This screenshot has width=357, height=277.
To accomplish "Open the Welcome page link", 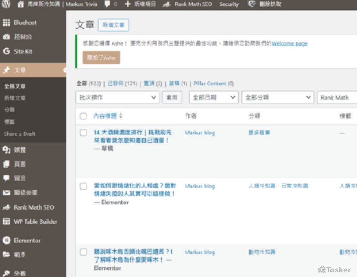I will click(x=289, y=43).
